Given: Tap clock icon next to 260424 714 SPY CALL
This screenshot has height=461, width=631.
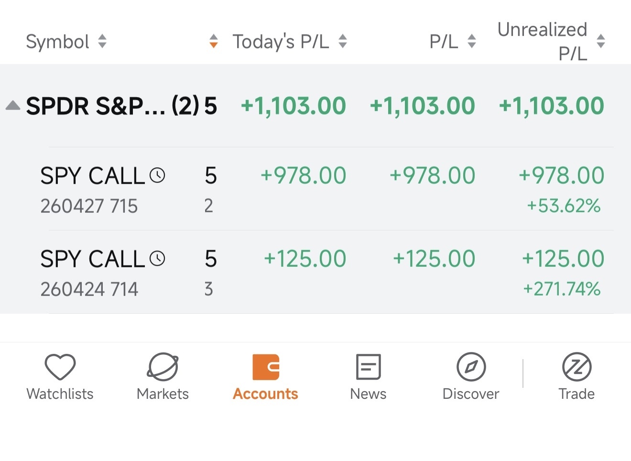Looking at the screenshot, I should [x=157, y=259].
